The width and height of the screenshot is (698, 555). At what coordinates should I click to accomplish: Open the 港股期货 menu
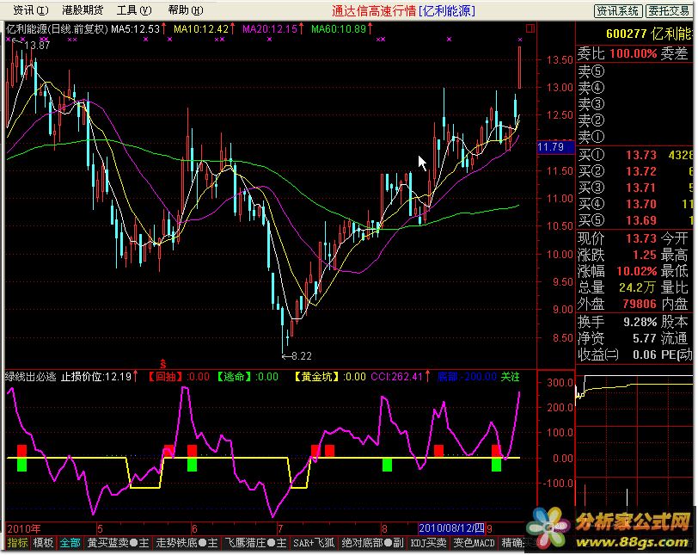[x=83, y=9]
